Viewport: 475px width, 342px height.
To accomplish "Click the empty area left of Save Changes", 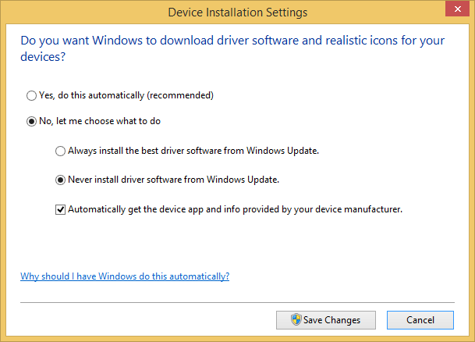I will 140,320.
